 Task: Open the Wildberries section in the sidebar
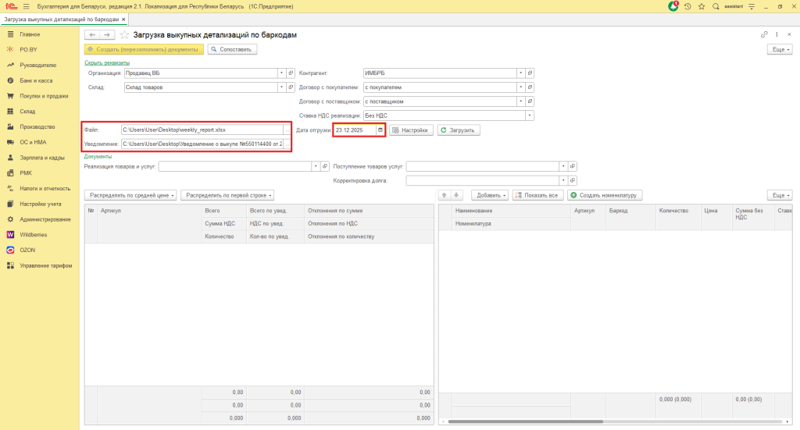point(33,234)
